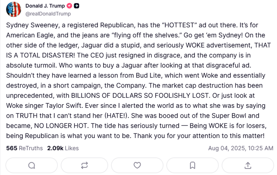Viewport: 277px width, 175px height.
Task: Click "Taylor Swift" in the post text
Action: pos(64,106)
